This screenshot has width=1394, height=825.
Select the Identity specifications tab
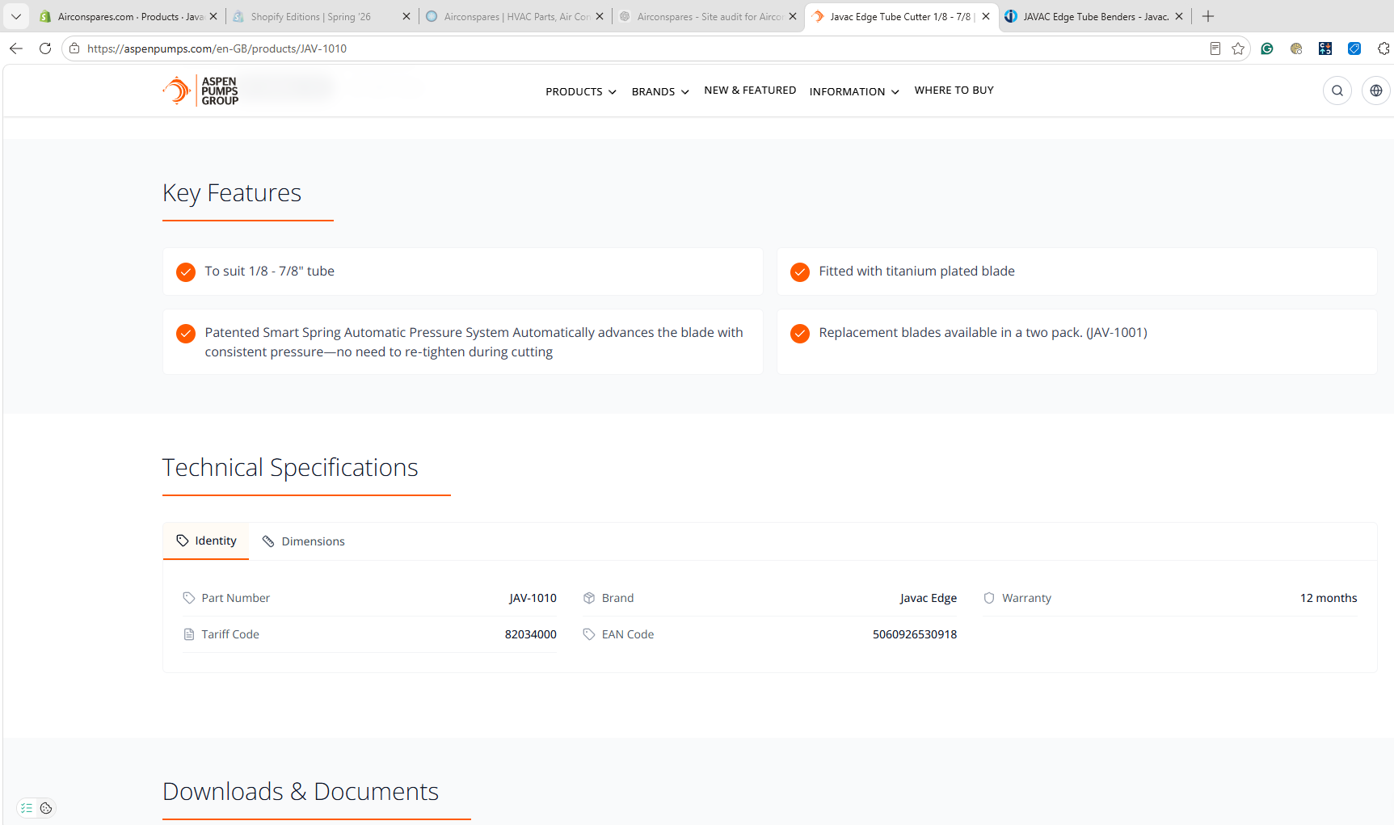[206, 541]
